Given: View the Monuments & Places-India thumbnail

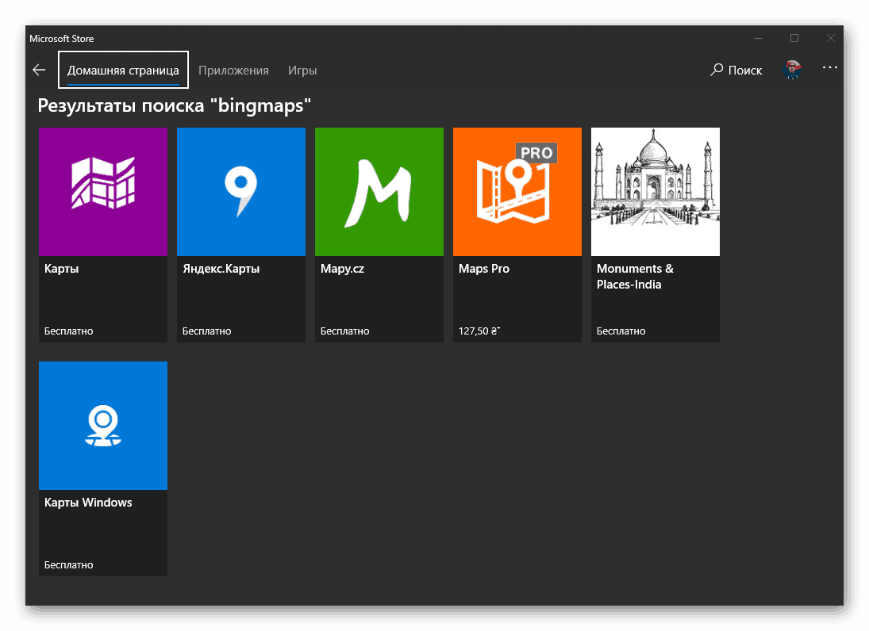Looking at the screenshot, I should [655, 191].
